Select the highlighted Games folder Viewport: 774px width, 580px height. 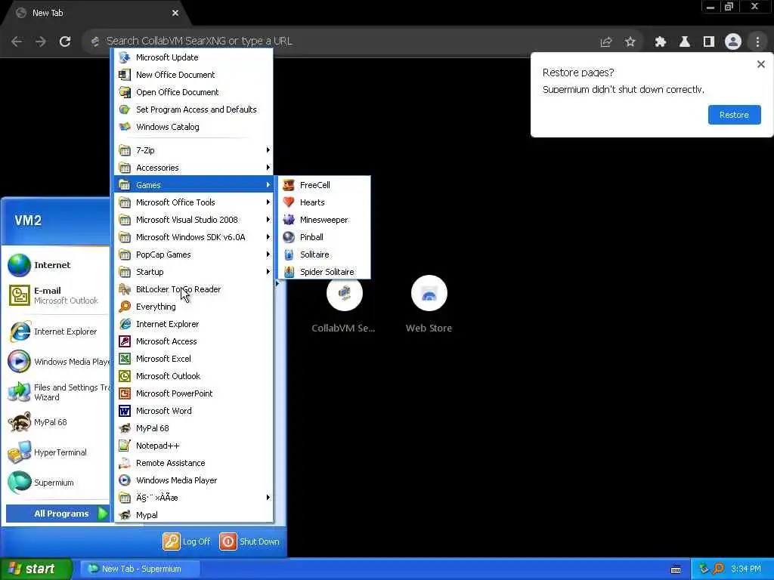click(193, 185)
